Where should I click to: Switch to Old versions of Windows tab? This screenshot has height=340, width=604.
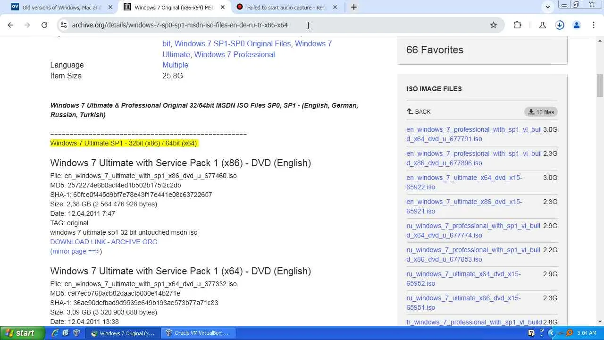[61, 7]
